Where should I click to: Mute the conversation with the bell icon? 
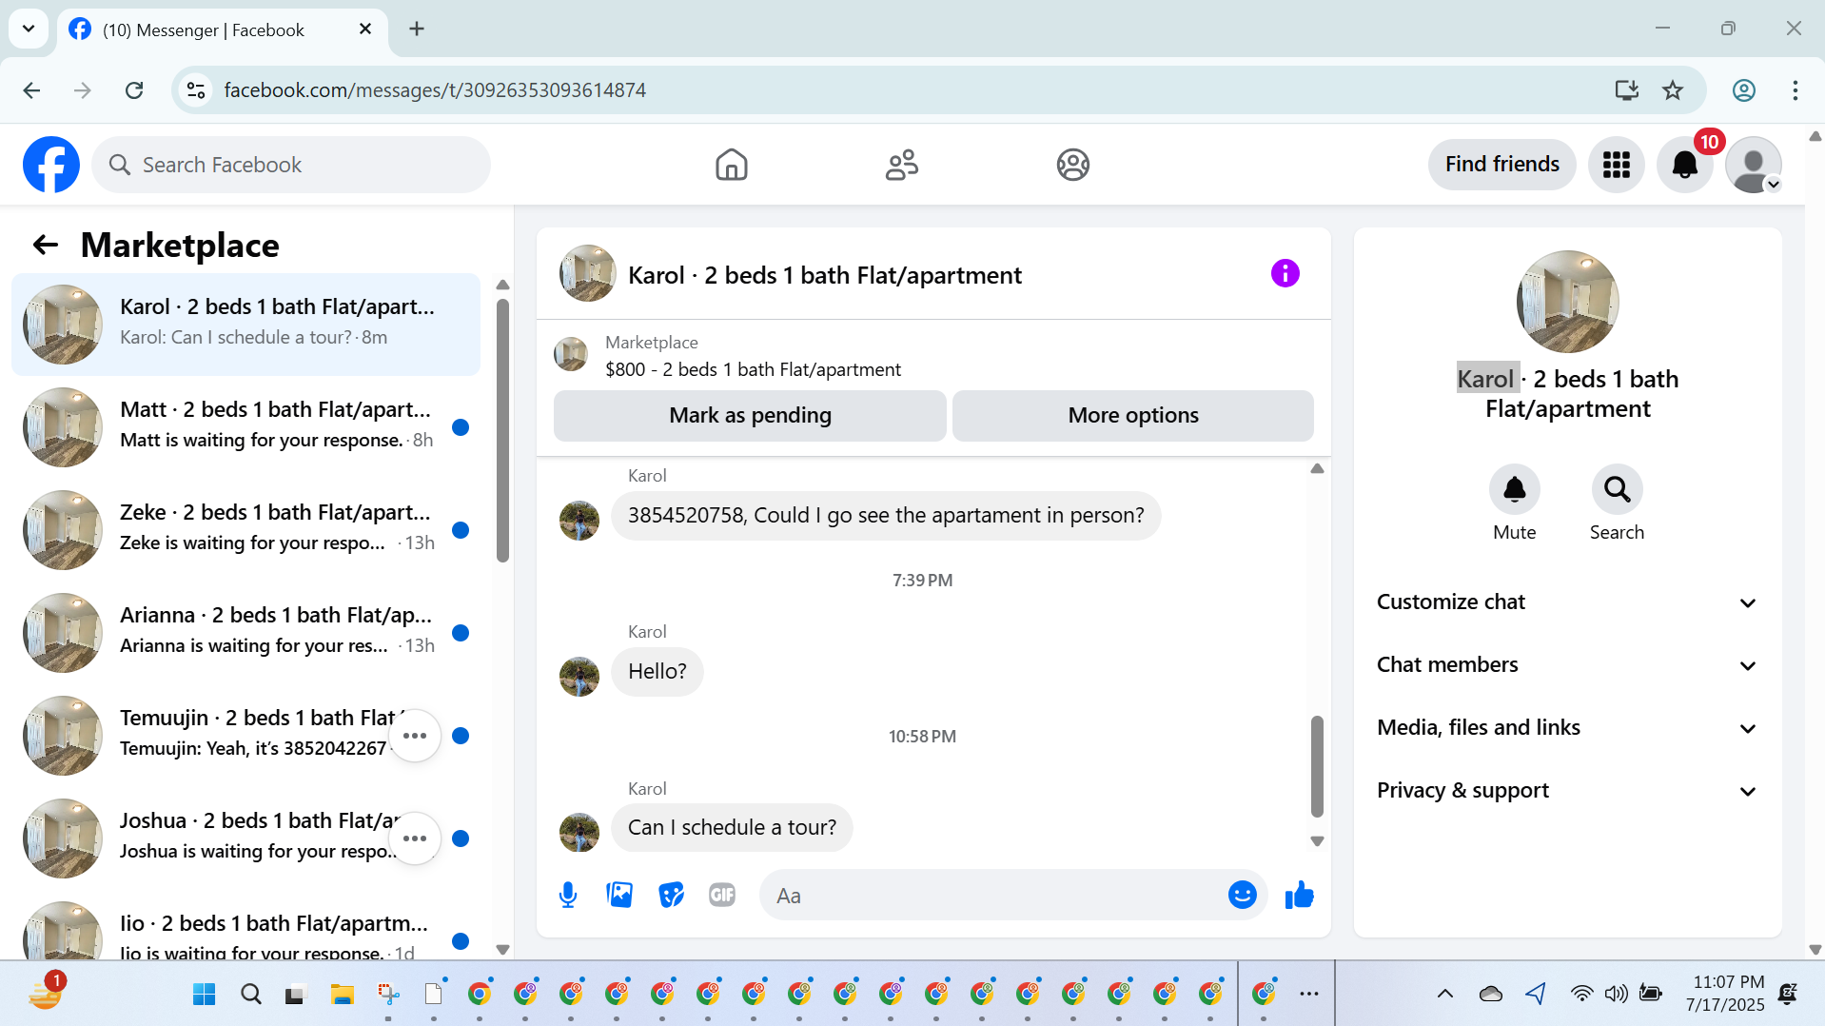1514,490
